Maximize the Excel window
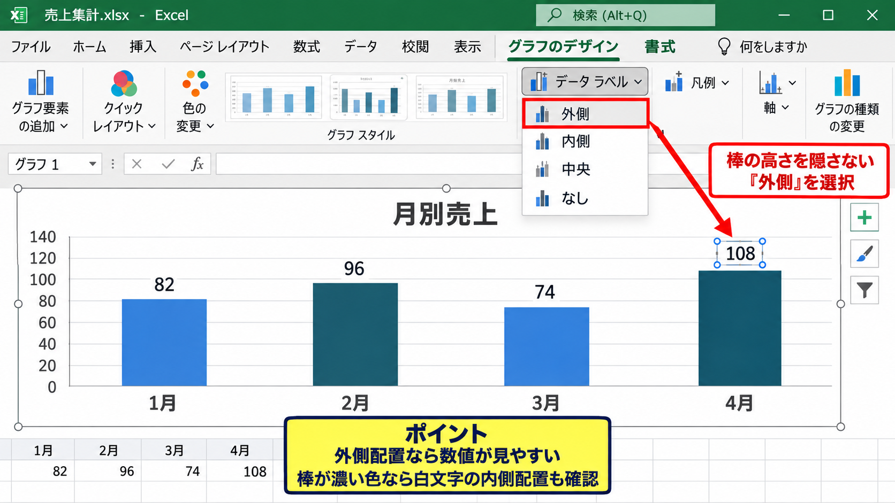This screenshot has width=895, height=503. click(828, 15)
